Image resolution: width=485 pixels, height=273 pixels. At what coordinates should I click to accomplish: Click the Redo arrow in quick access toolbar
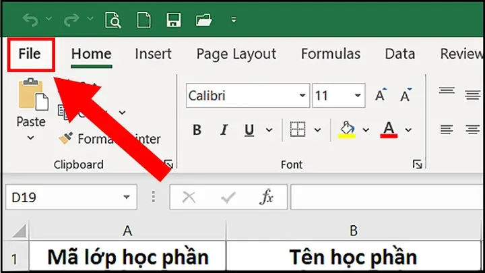coord(71,20)
